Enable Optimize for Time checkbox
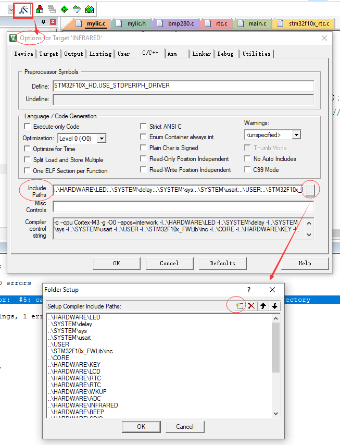Image resolution: width=340 pixels, height=445 pixels. tap(27, 149)
